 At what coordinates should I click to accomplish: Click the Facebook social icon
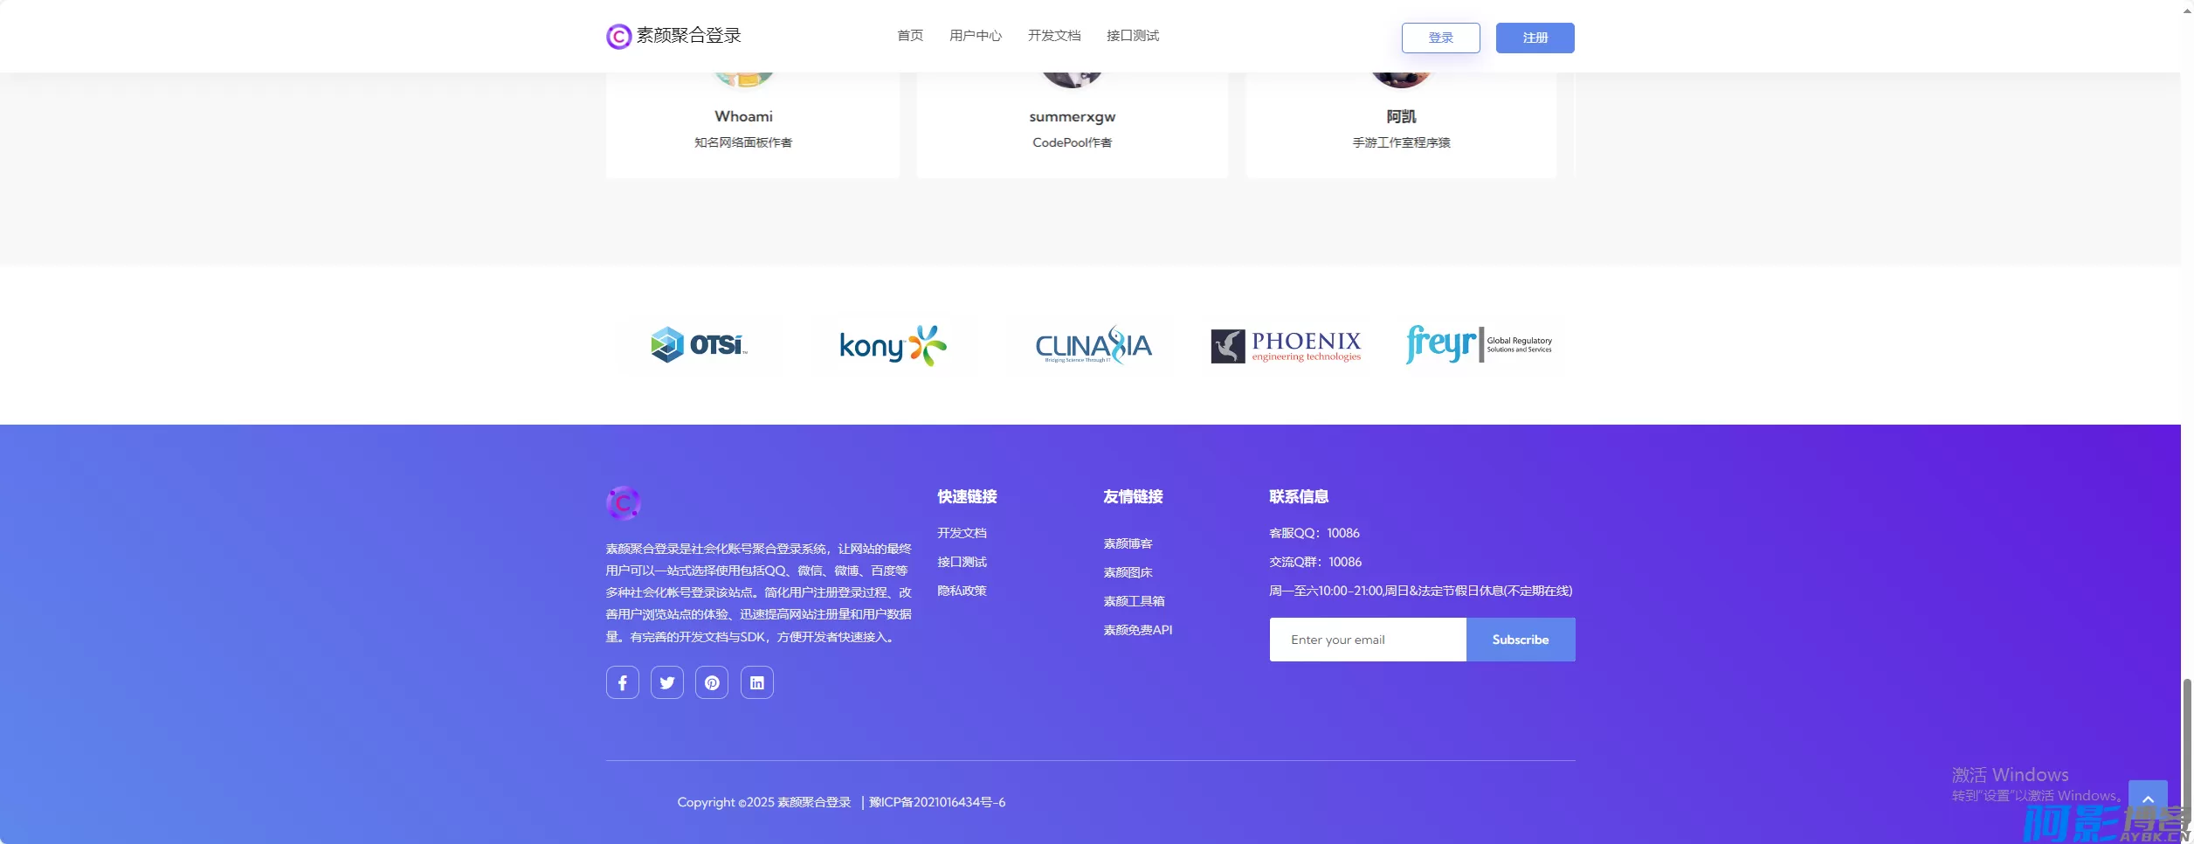tap(622, 682)
